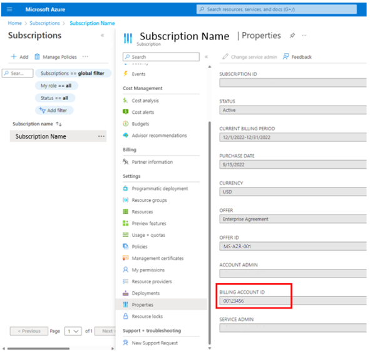Click the Status field showing Active

tap(293, 110)
